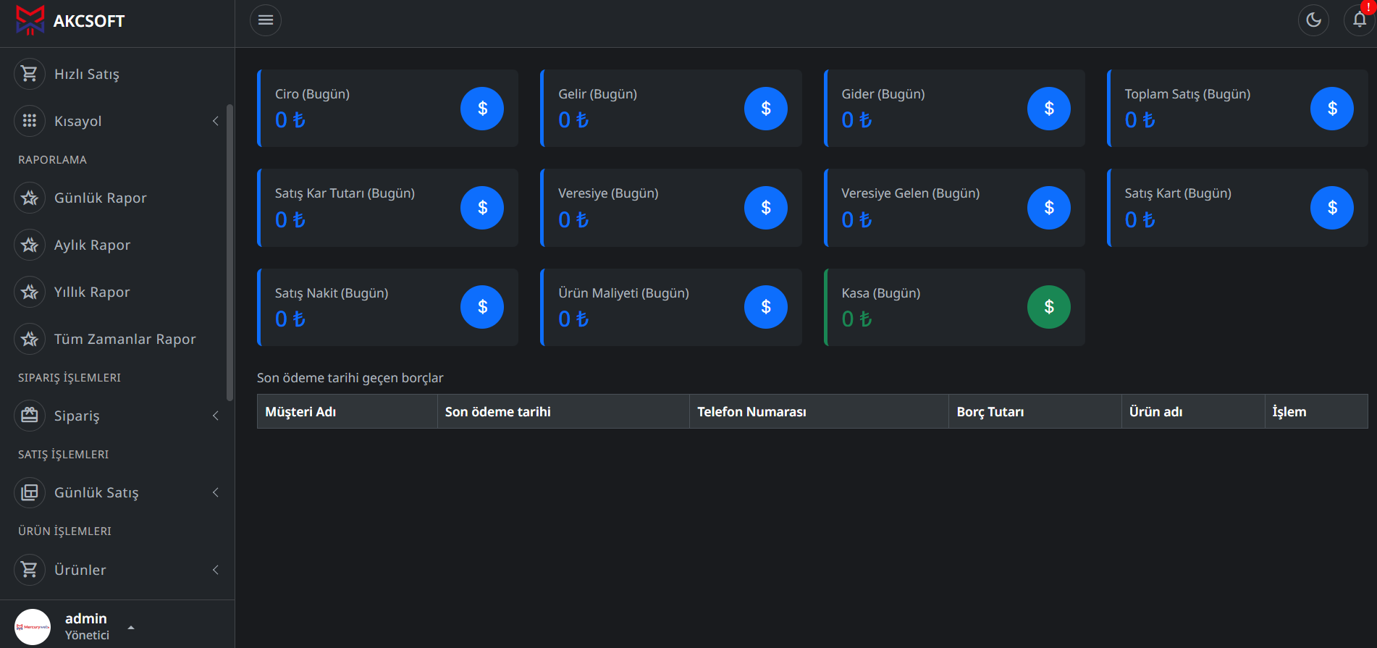Click the Ürünler cart icon
The image size is (1377, 648).
point(30,570)
